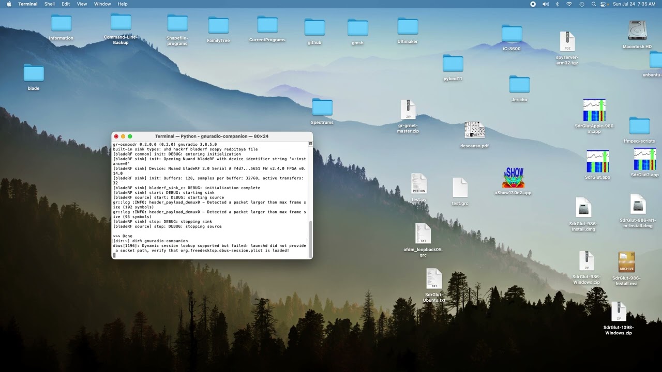
Task: Open the Edit menu
Action: pyautogui.click(x=66, y=4)
